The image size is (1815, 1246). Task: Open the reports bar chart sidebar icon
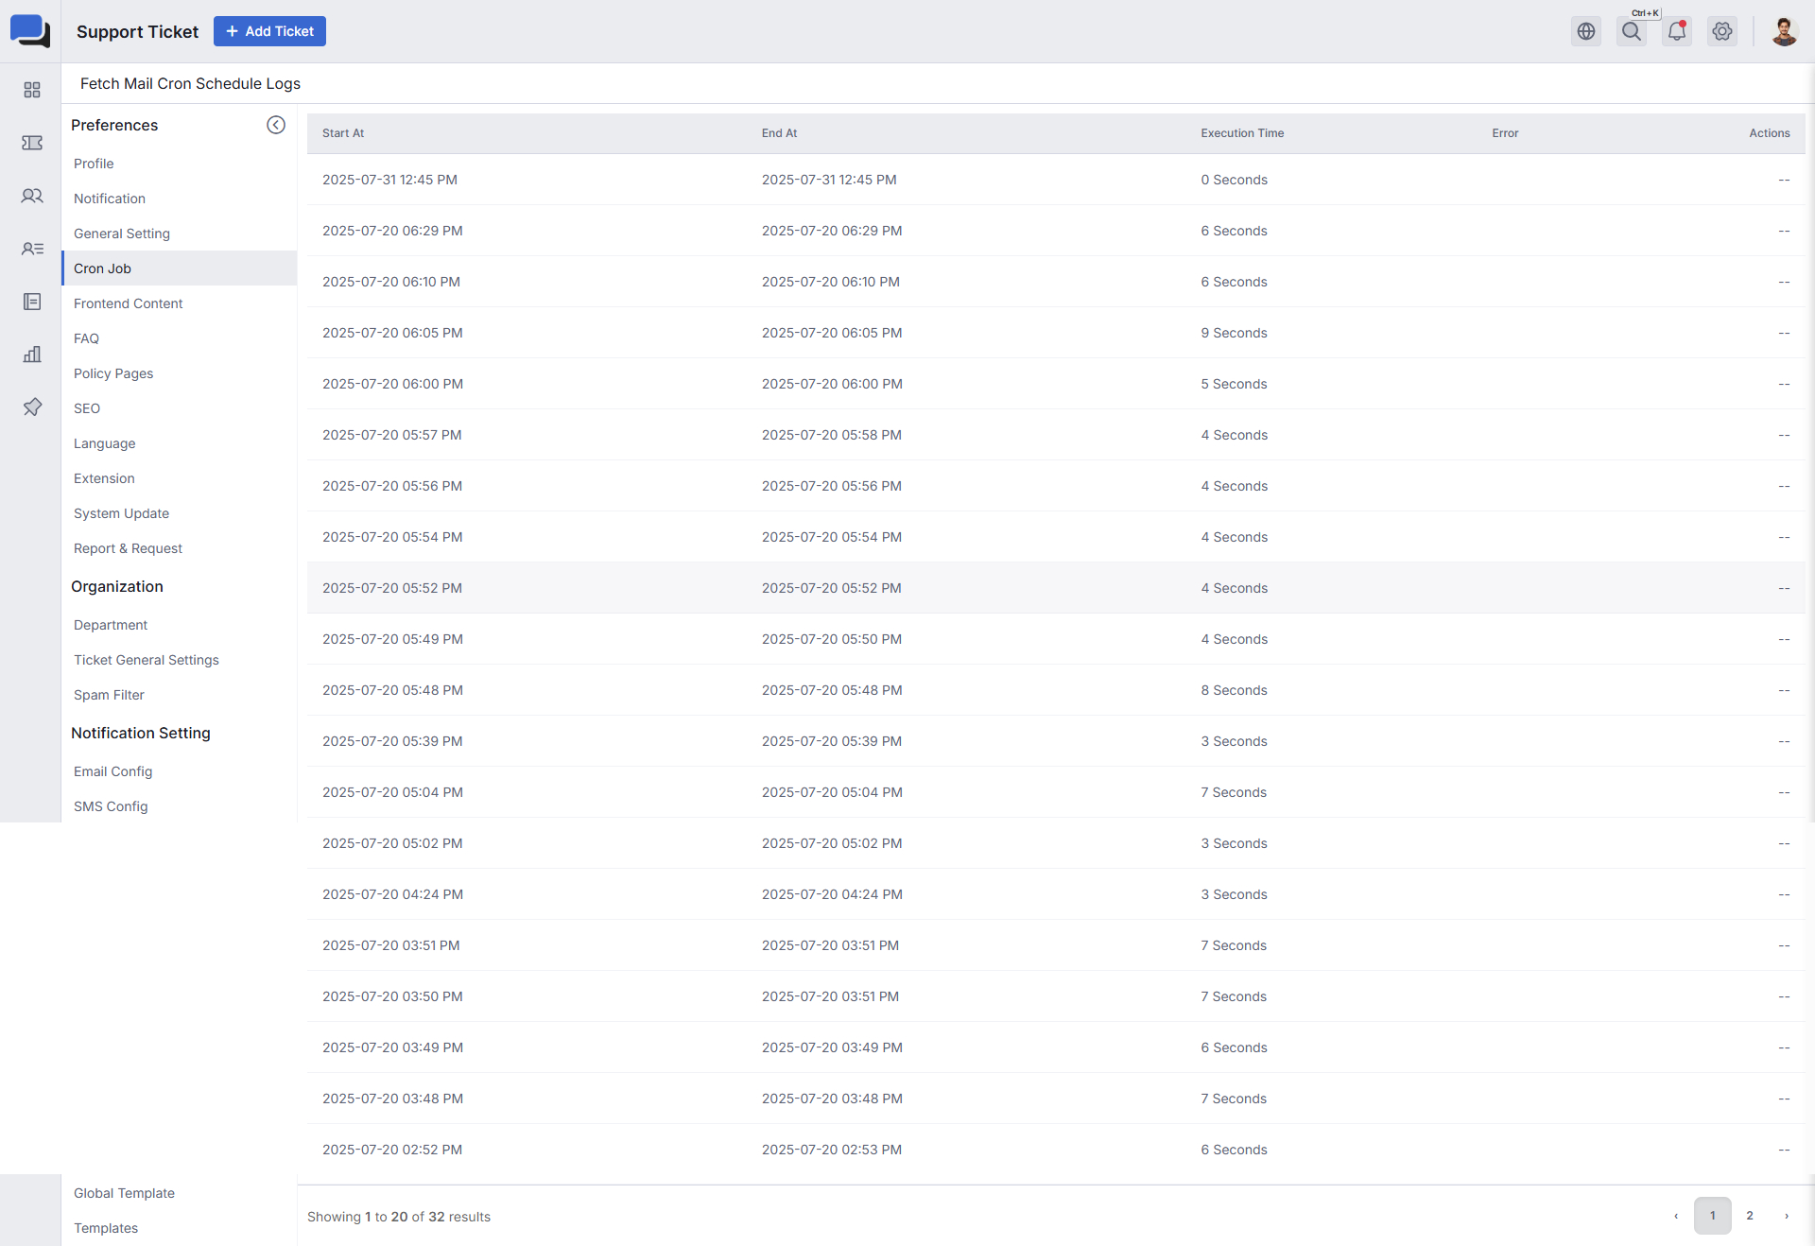[32, 355]
